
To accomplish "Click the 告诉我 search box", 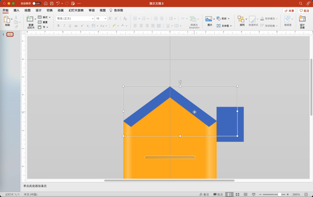I will coord(116,10).
